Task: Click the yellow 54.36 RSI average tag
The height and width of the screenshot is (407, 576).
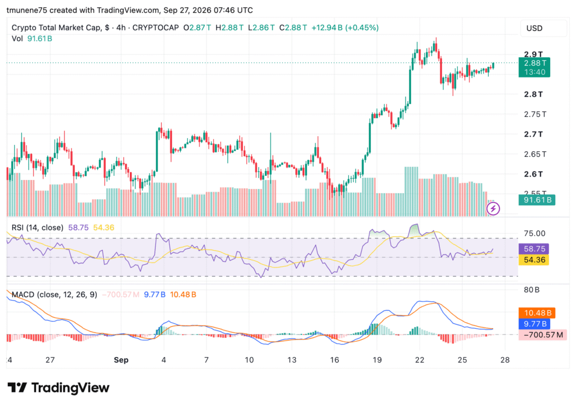Action: [534, 260]
